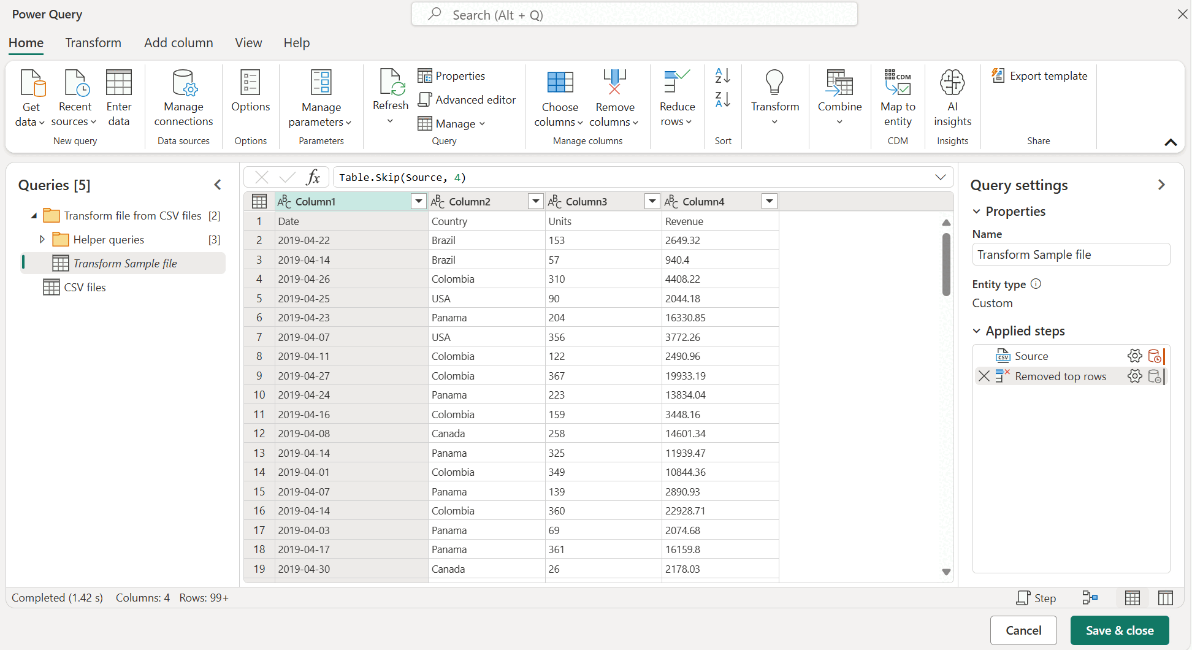Screen dimensions: 1192x650
Task: Toggle the Step script view
Action: tap(1036, 598)
